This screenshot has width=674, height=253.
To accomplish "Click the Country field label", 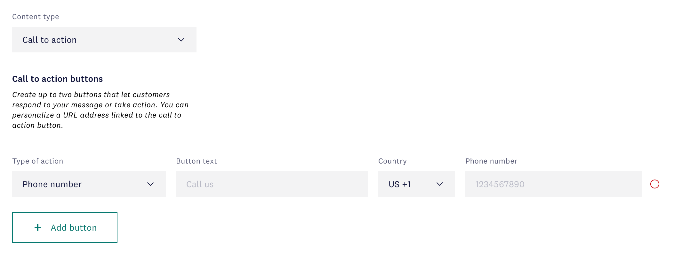I will pyautogui.click(x=392, y=161).
